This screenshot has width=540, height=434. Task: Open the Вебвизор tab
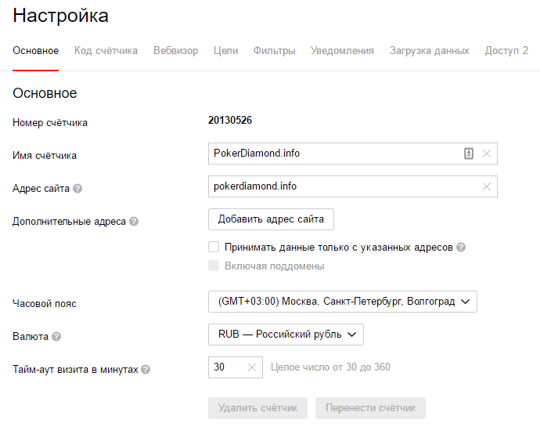175,51
